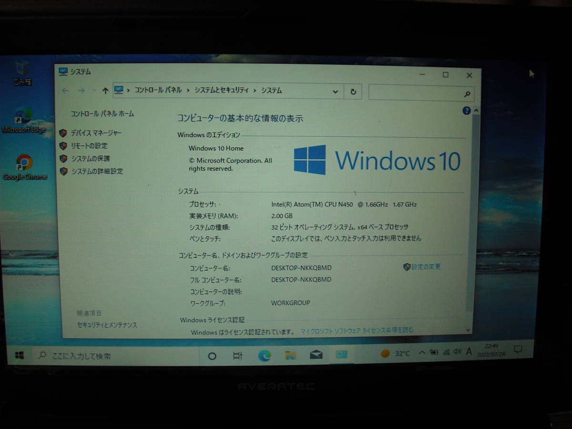Open the Windows Start button
The image size is (572, 429).
coord(20,356)
